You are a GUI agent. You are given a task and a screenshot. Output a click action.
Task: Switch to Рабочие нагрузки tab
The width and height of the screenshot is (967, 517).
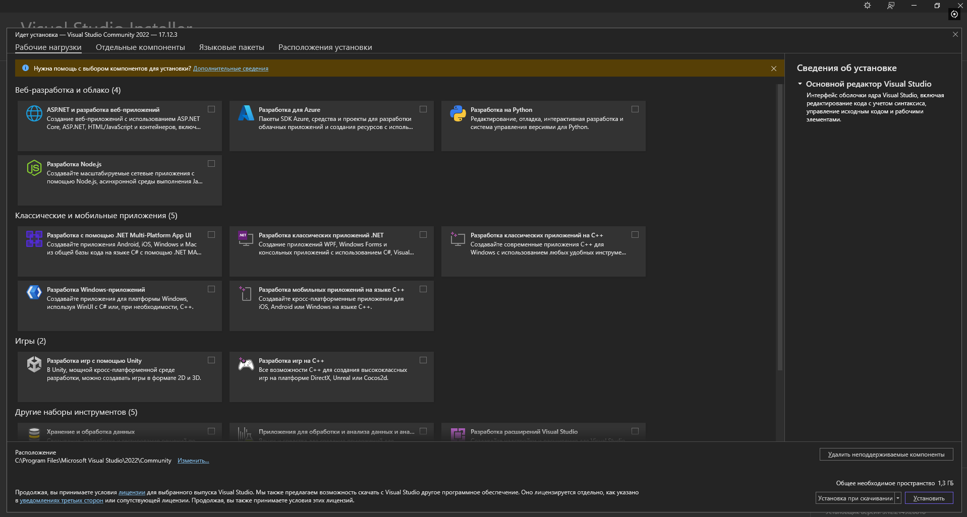coord(48,47)
